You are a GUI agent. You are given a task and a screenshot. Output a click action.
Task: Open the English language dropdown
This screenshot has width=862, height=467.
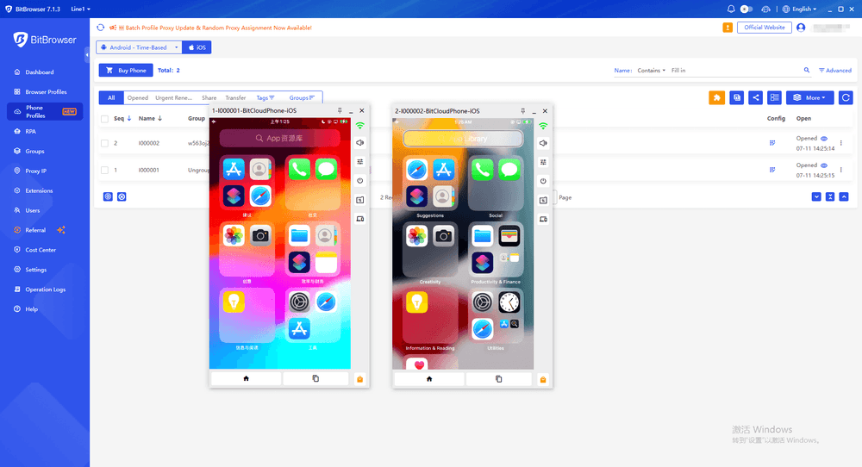point(799,9)
